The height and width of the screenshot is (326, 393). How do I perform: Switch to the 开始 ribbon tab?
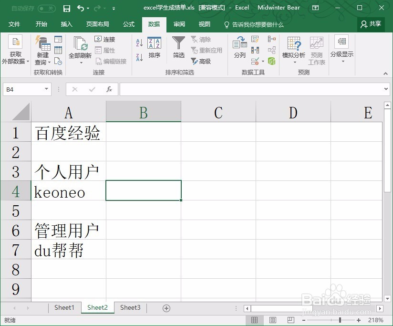41,24
